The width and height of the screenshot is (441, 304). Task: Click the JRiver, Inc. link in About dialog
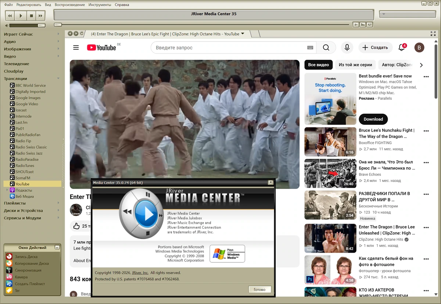(x=140, y=273)
